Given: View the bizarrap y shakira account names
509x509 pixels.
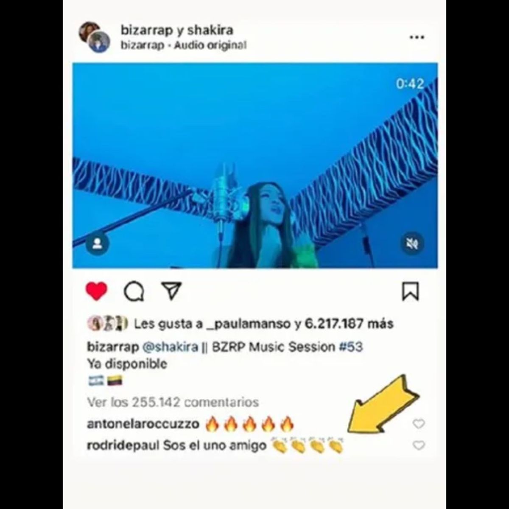Looking at the screenshot, I should pos(177,30).
